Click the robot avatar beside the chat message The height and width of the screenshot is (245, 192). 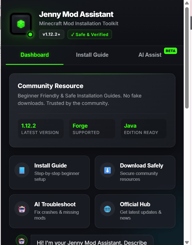tap(22, 241)
